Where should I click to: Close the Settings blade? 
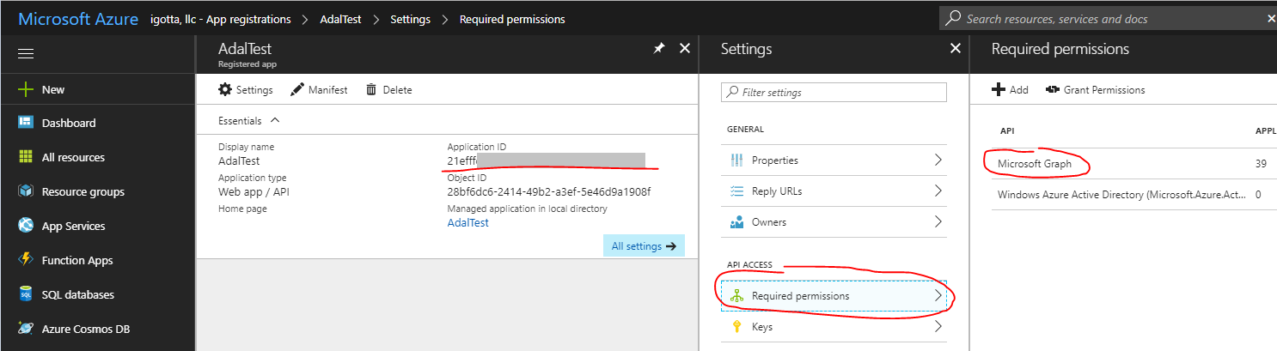pos(955,49)
